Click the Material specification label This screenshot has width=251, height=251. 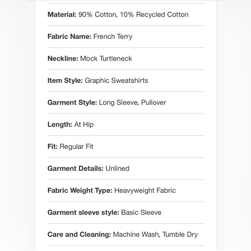click(x=62, y=15)
